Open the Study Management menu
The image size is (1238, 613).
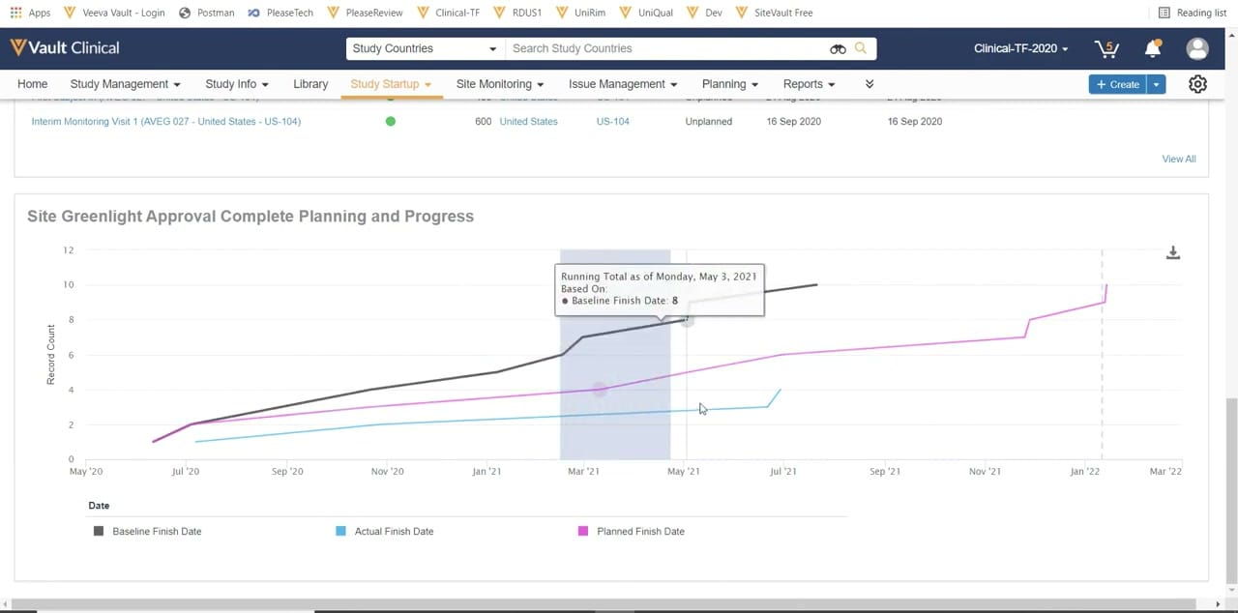[x=125, y=84]
